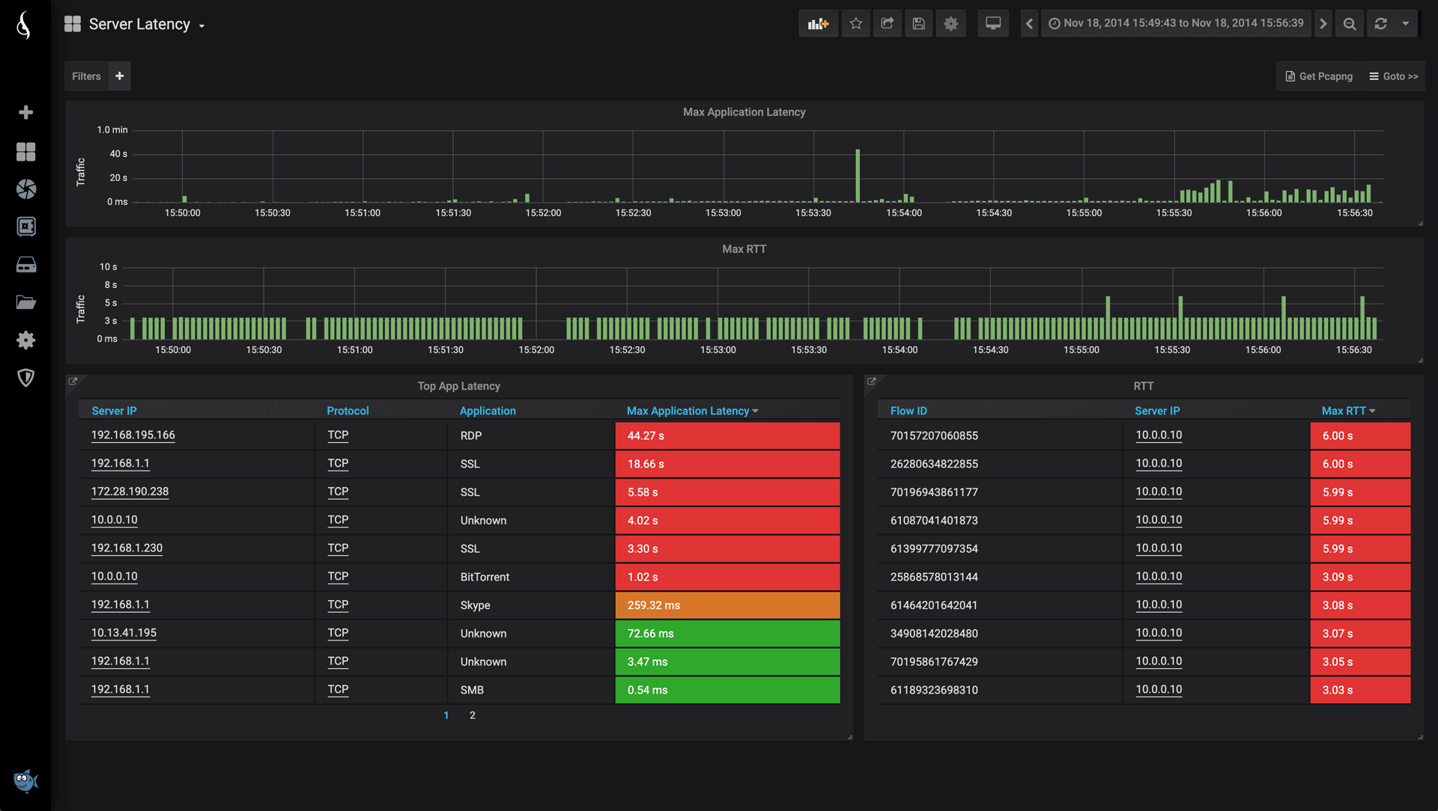Open the shield icon in sidebar
Viewport: 1438px width, 811px height.
pyautogui.click(x=25, y=378)
